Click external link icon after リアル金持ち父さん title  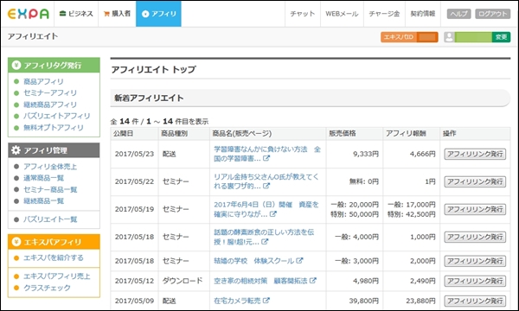(266, 186)
